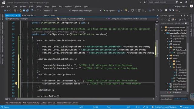This screenshot has width=194, height=109.
Task: Collapse the Controllers folder in Solution Explorer
Action: [x=167, y=47]
